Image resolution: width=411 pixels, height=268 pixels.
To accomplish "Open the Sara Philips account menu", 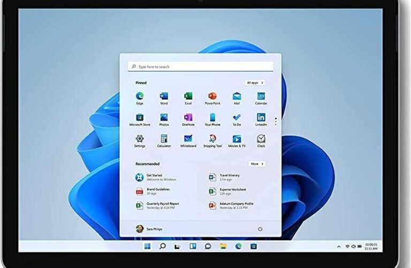I will [149, 229].
